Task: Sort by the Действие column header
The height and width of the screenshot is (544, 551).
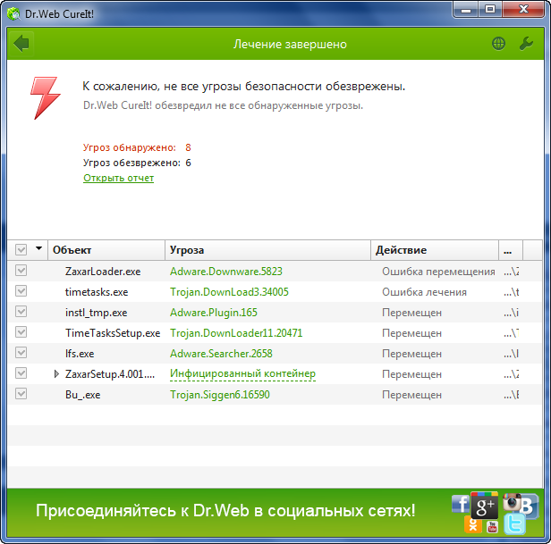Action: (435, 250)
